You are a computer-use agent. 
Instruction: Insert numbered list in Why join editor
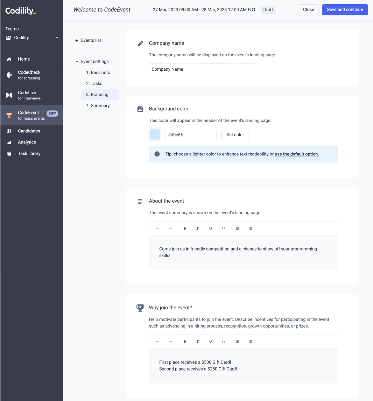click(x=238, y=342)
